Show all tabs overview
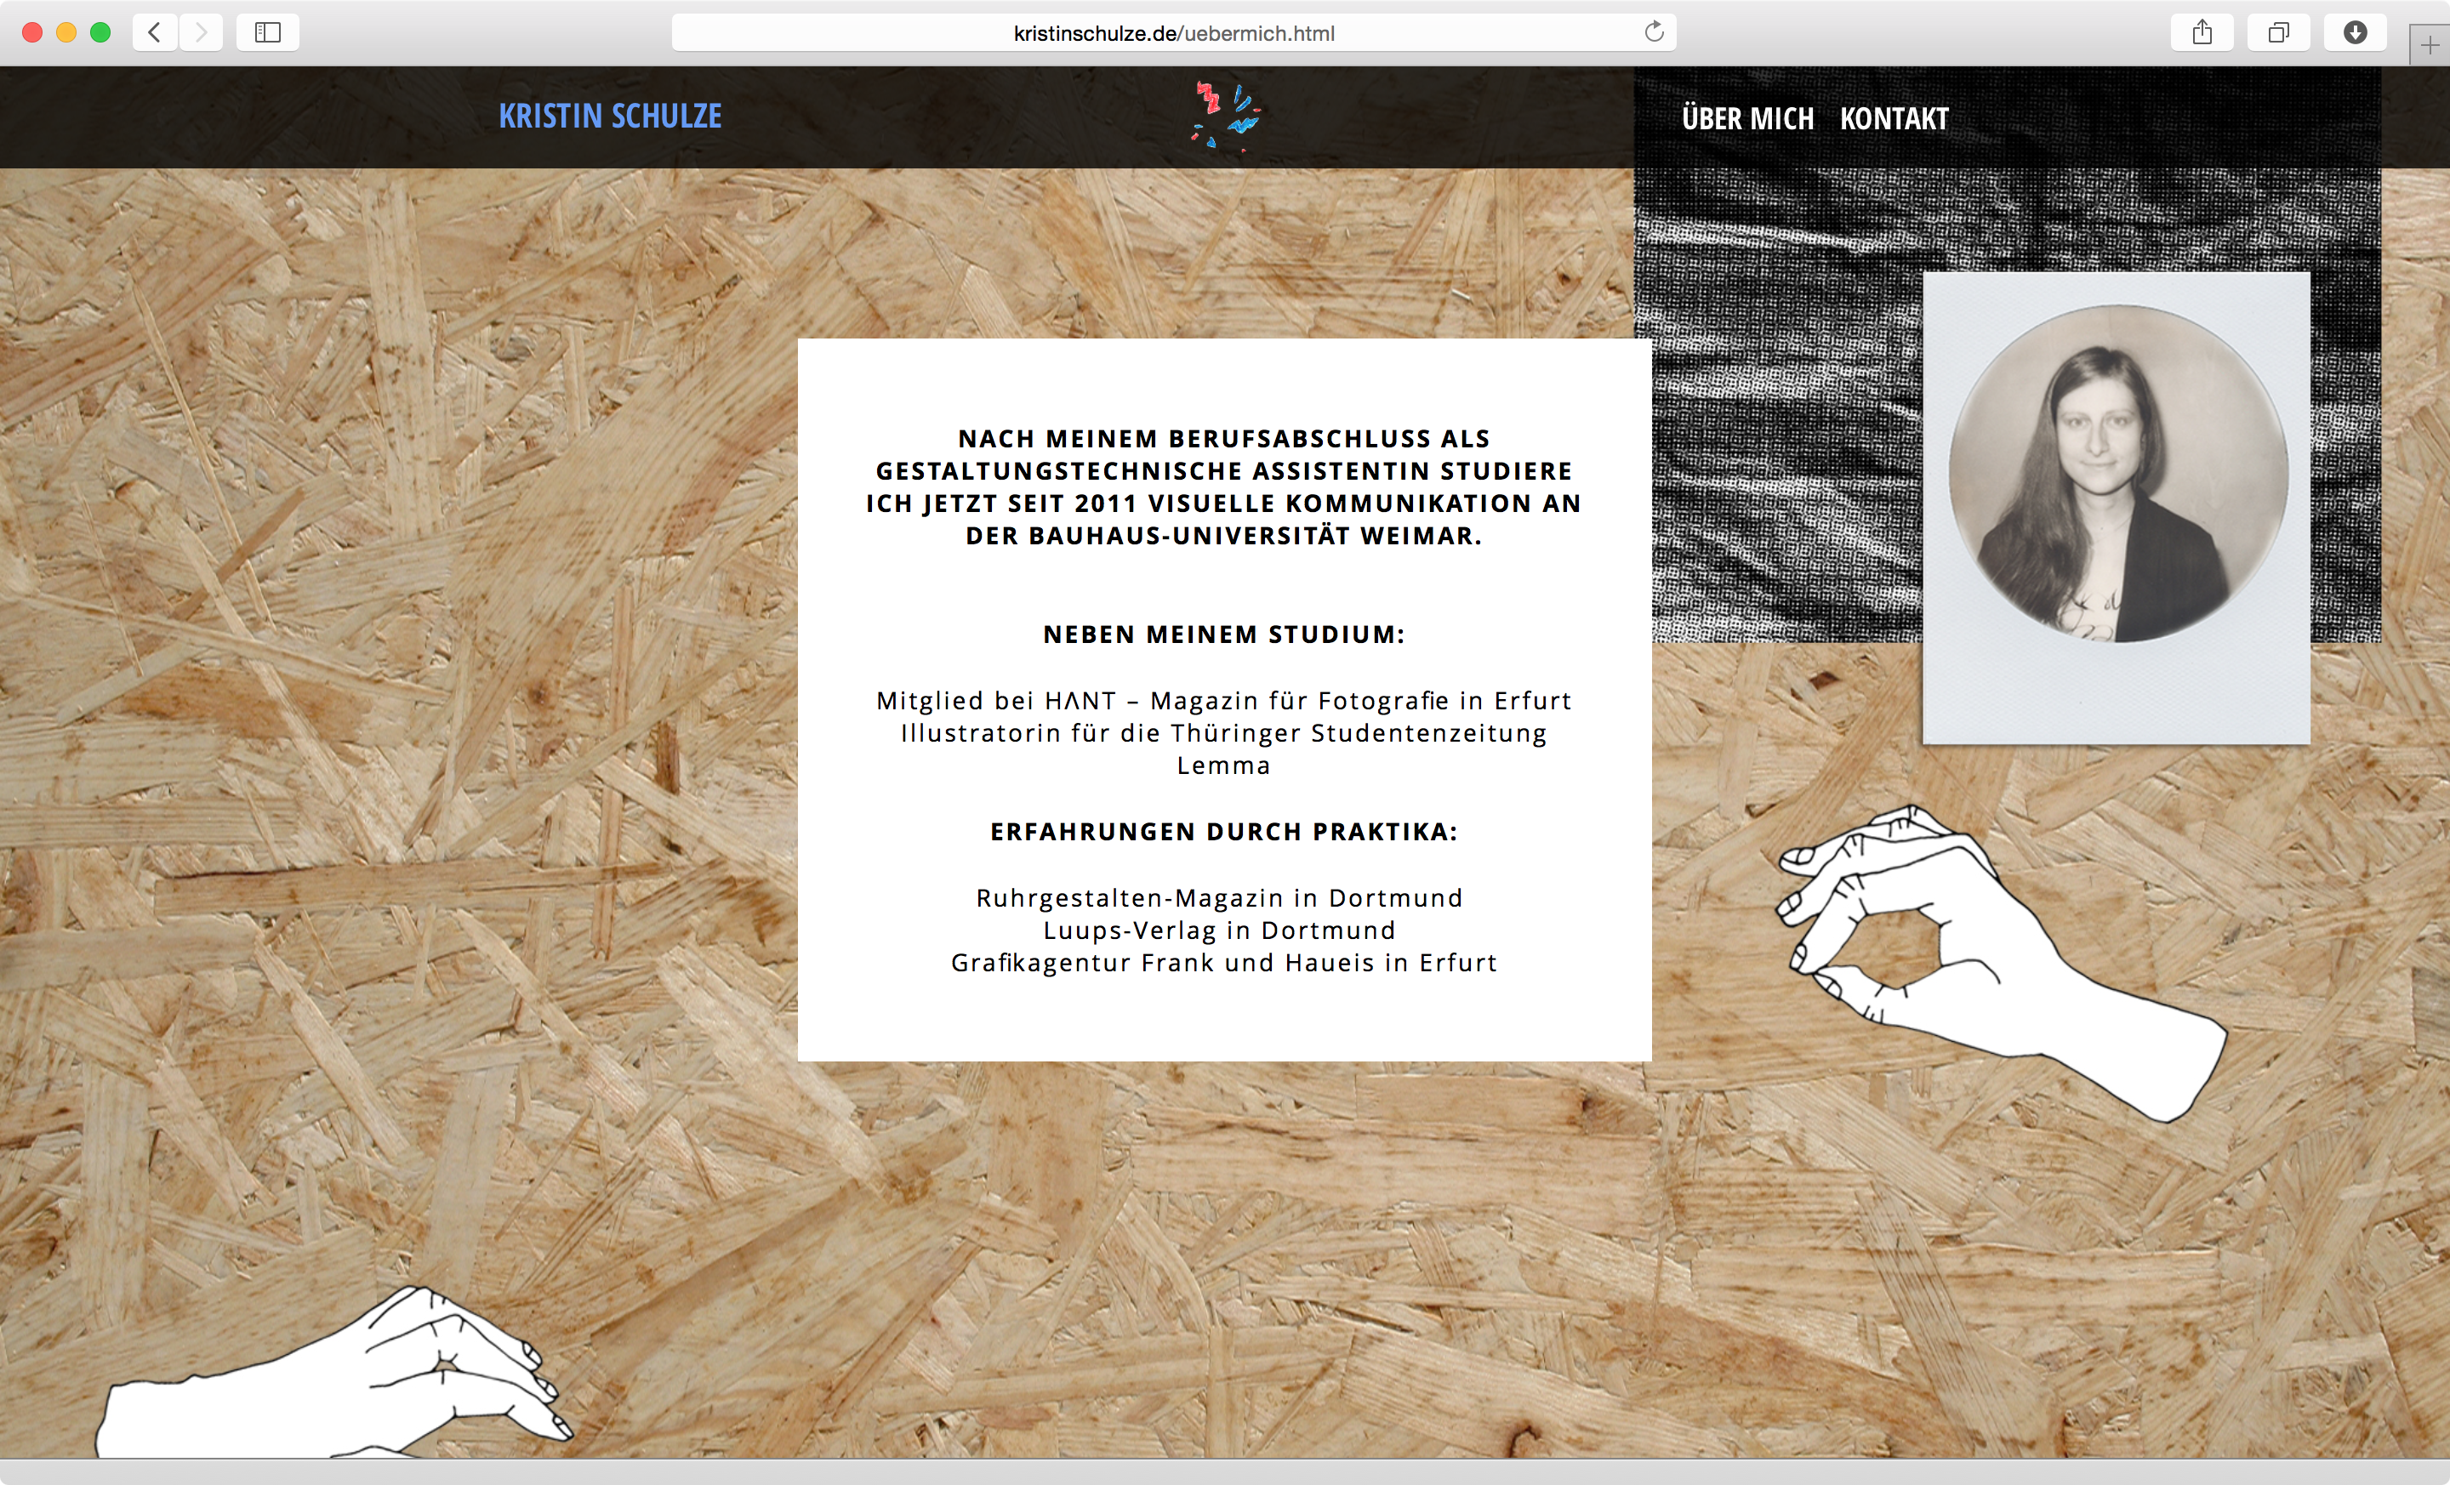The image size is (2450, 1485). tap(2278, 33)
